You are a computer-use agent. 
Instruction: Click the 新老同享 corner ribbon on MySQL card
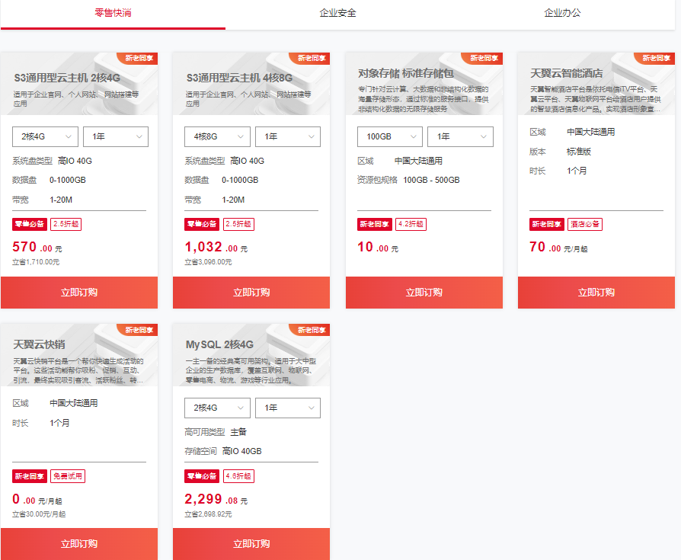[311, 330]
